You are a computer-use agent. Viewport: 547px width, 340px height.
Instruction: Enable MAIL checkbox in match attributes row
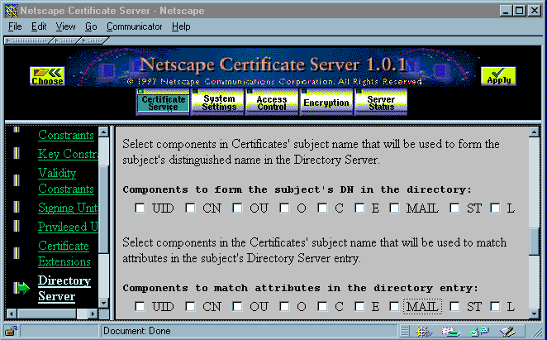394,306
